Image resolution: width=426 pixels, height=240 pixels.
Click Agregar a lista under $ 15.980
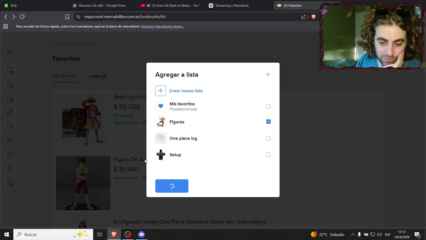tap(126, 178)
